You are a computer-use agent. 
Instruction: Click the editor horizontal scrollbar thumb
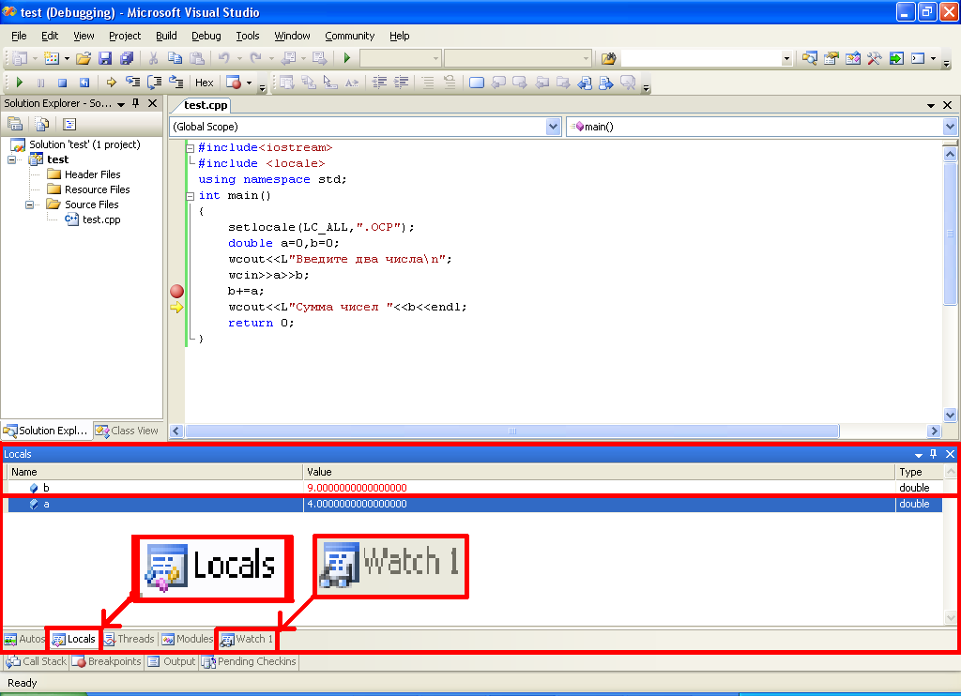(x=511, y=431)
